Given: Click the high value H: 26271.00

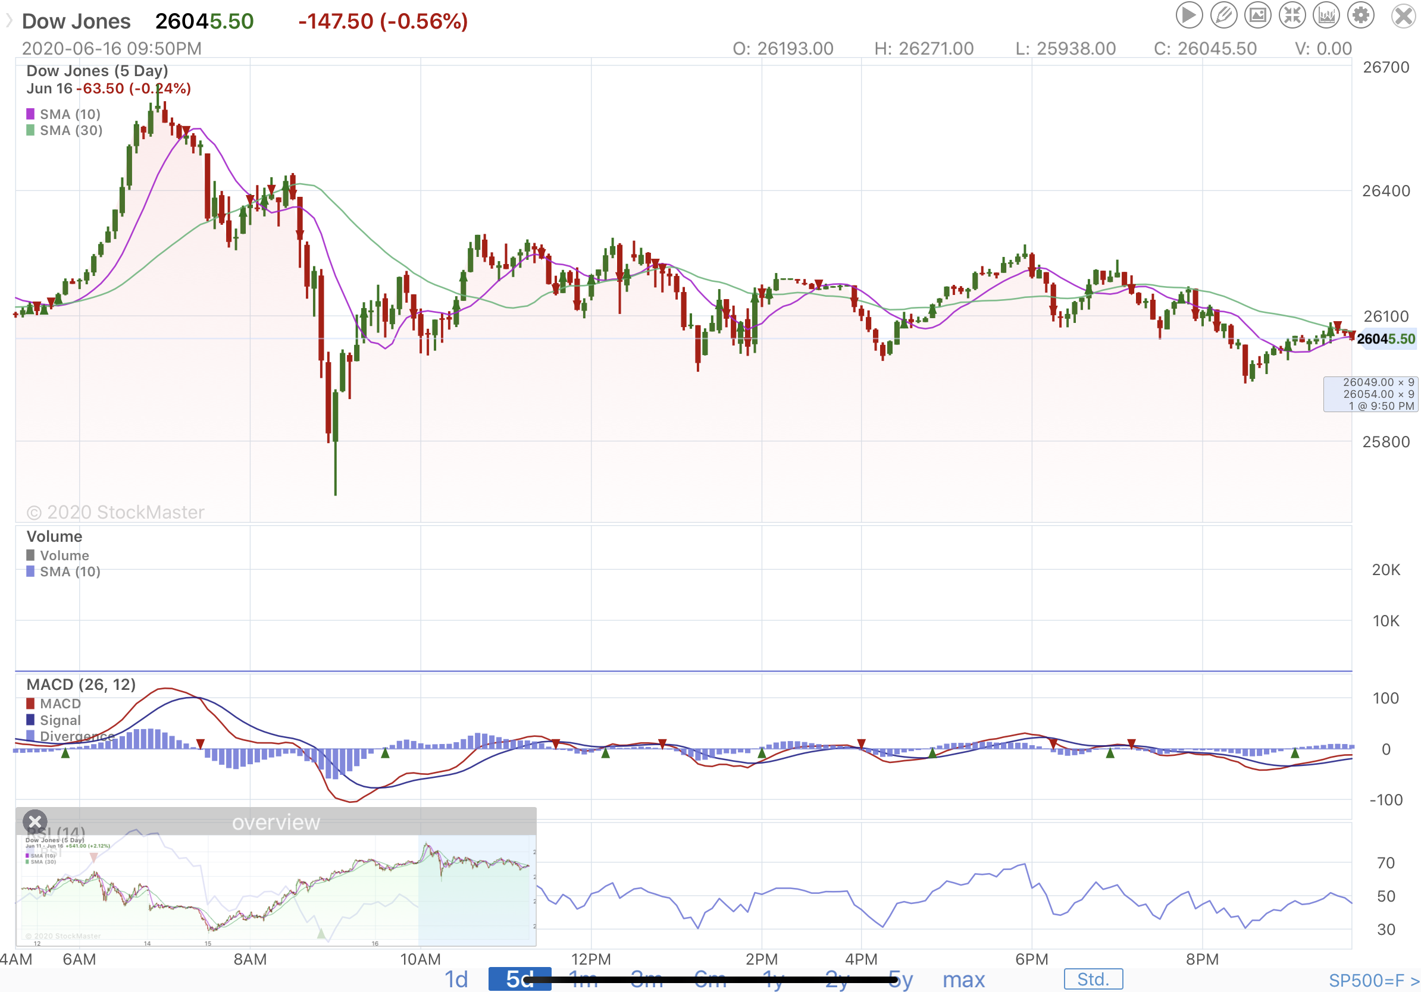Looking at the screenshot, I should tap(924, 48).
